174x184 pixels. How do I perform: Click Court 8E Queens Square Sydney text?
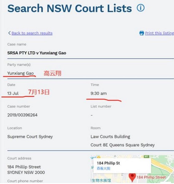pyautogui.click(x=122, y=145)
